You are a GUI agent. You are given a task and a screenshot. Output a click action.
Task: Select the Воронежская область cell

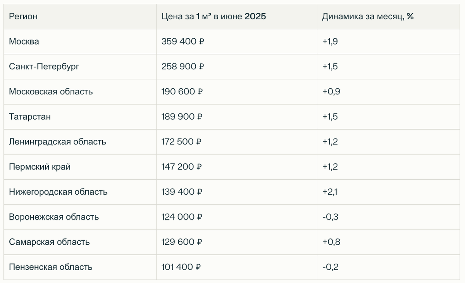[54, 217]
